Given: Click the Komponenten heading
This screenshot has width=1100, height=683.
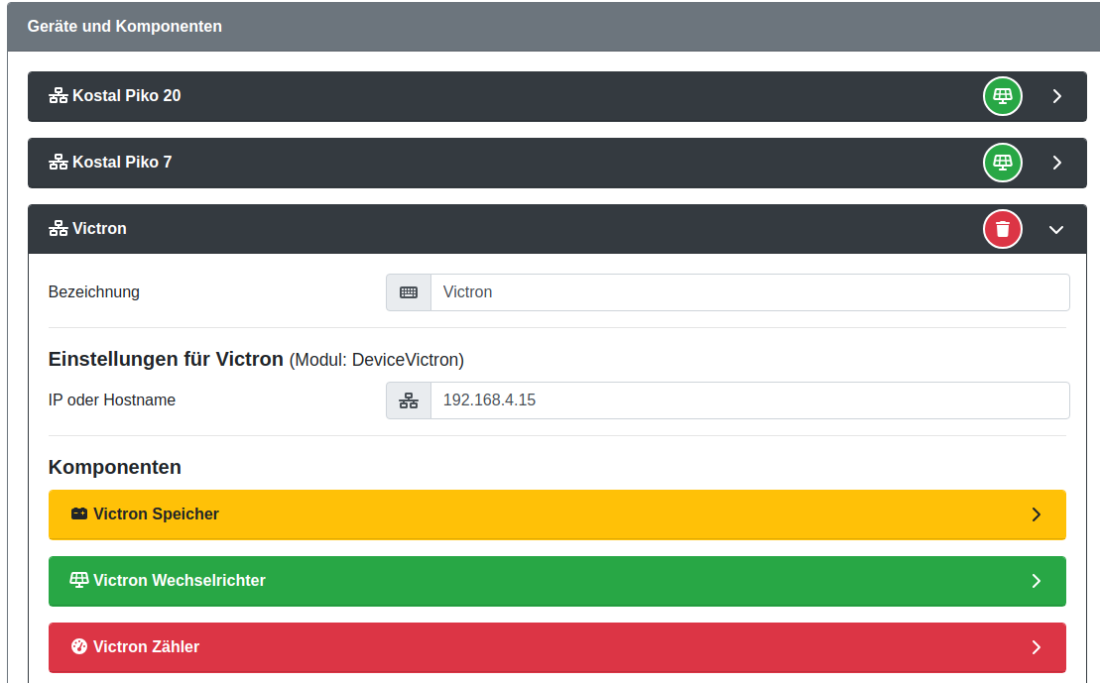Looking at the screenshot, I should click(x=114, y=467).
